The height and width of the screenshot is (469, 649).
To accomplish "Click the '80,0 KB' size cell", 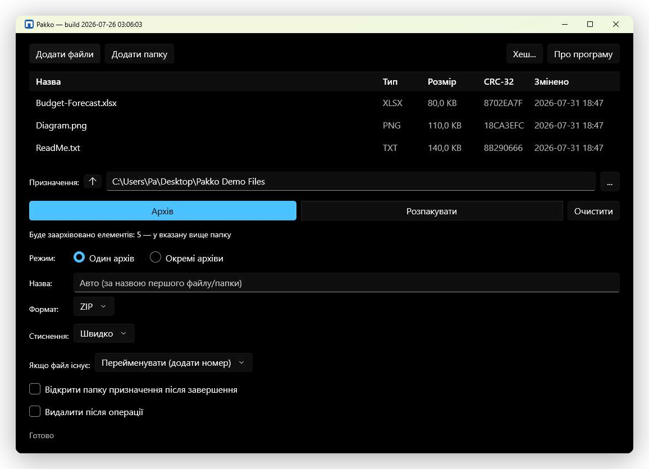I will pos(442,103).
